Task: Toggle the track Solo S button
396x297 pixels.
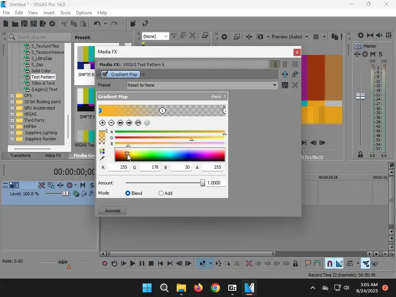Action: (x=92, y=185)
